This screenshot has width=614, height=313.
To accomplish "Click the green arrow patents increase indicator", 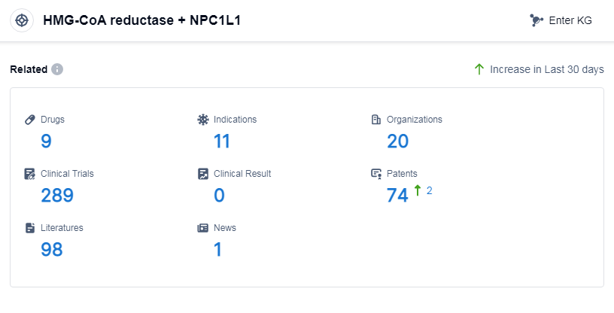I will coord(418,191).
